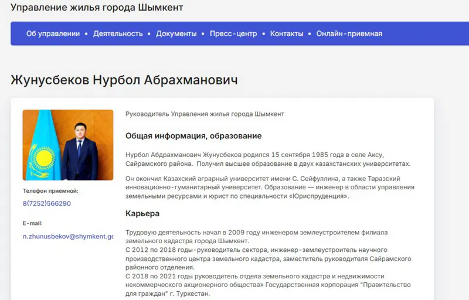Click the official's portrait photo
Viewport: 469px width, 300px height.
pyautogui.click(x=68, y=145)
